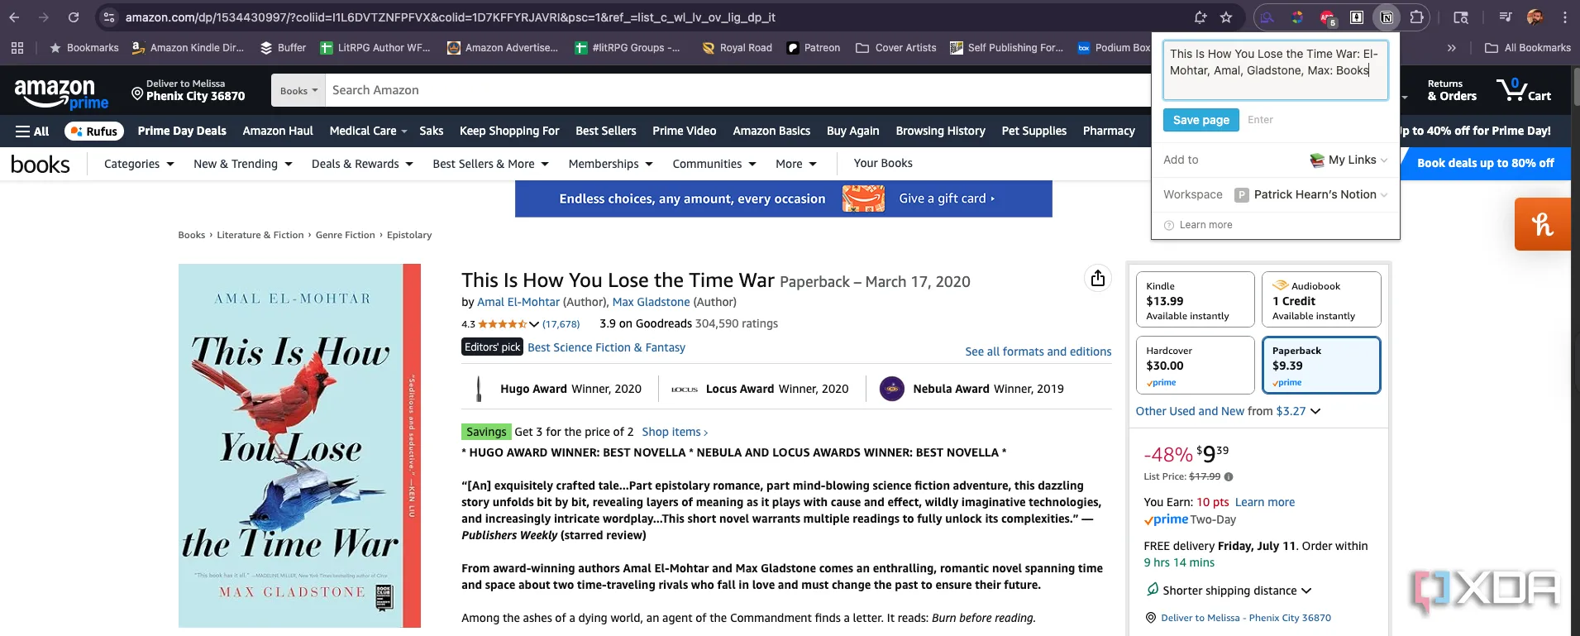Image resolution: width=1580 pixels, height=636 pixels.
Task: Click the Notion Web Clipper extension icon
Action: pos(1387,17)
